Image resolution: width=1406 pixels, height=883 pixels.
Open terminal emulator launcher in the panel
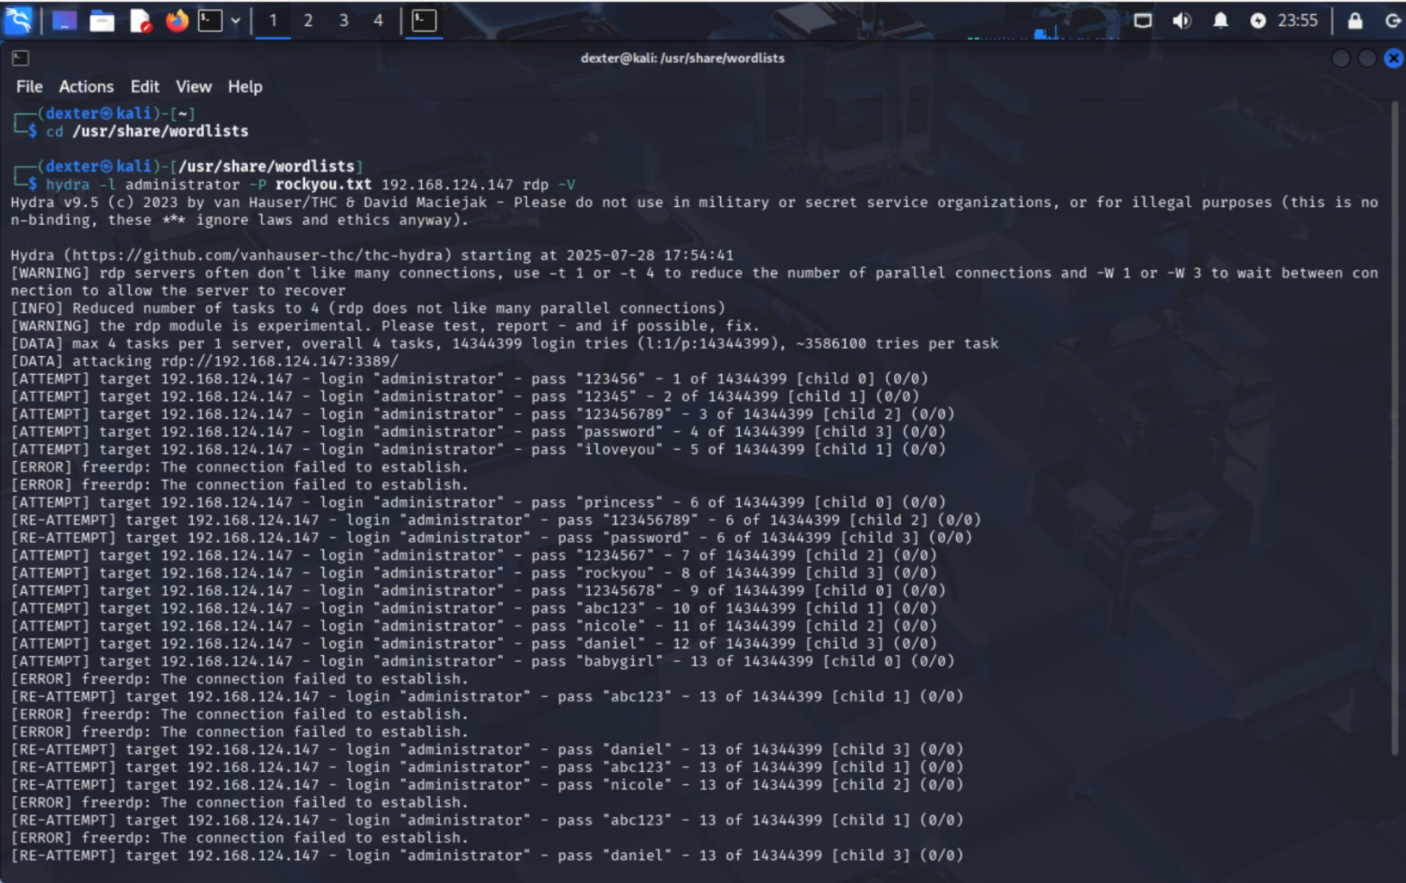(x=210, y=20)
